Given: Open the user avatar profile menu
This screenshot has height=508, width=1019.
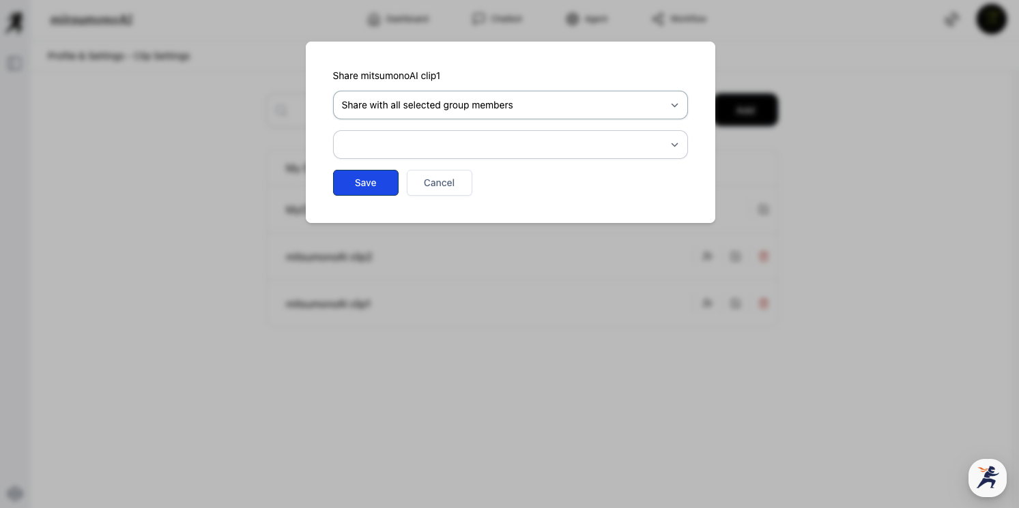Looking at the screenshot, I should [x=991, y=19].
